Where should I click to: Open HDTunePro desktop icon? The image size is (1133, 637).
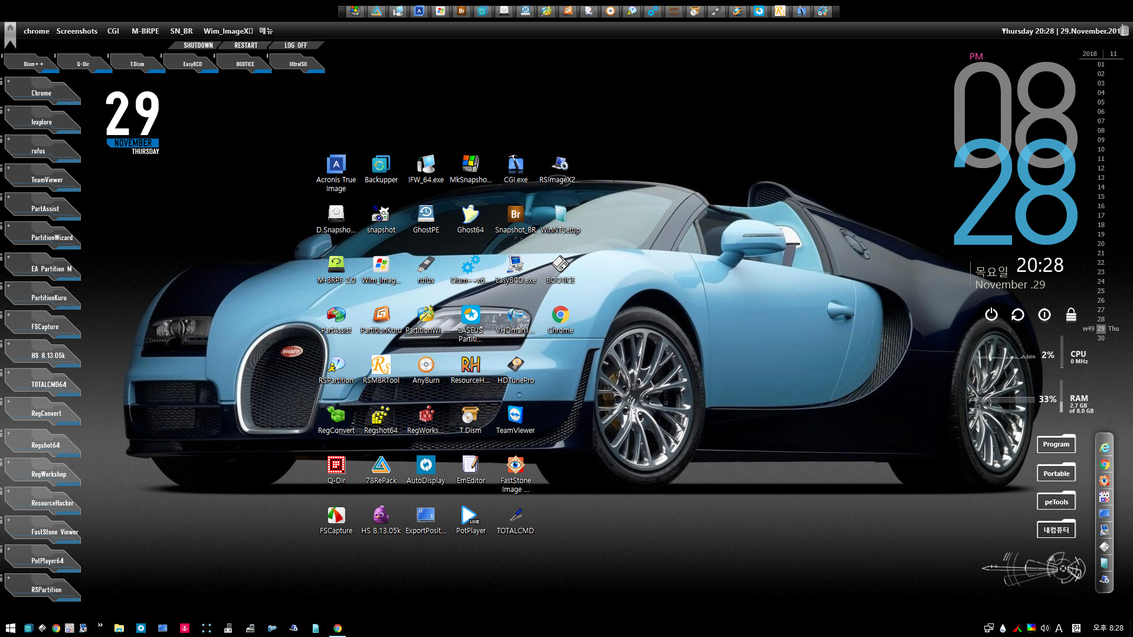(x=515, y=369)
